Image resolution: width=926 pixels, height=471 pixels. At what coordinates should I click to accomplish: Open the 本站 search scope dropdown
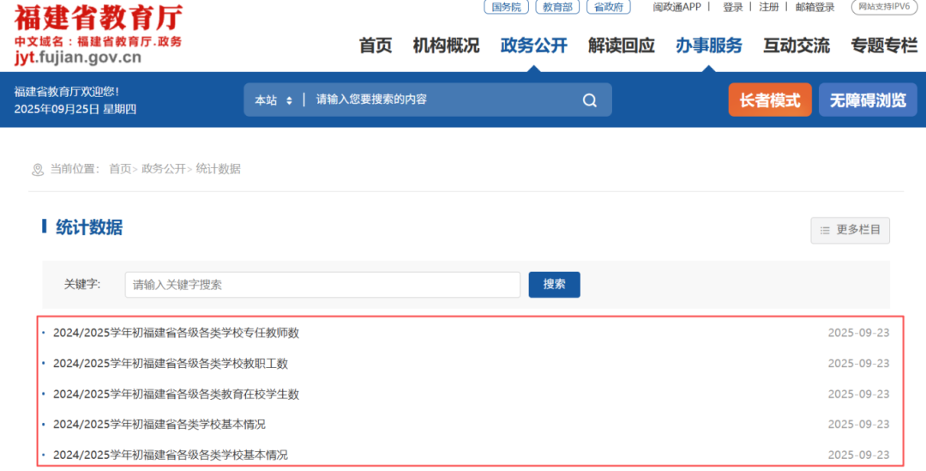(x=274, y=100)
